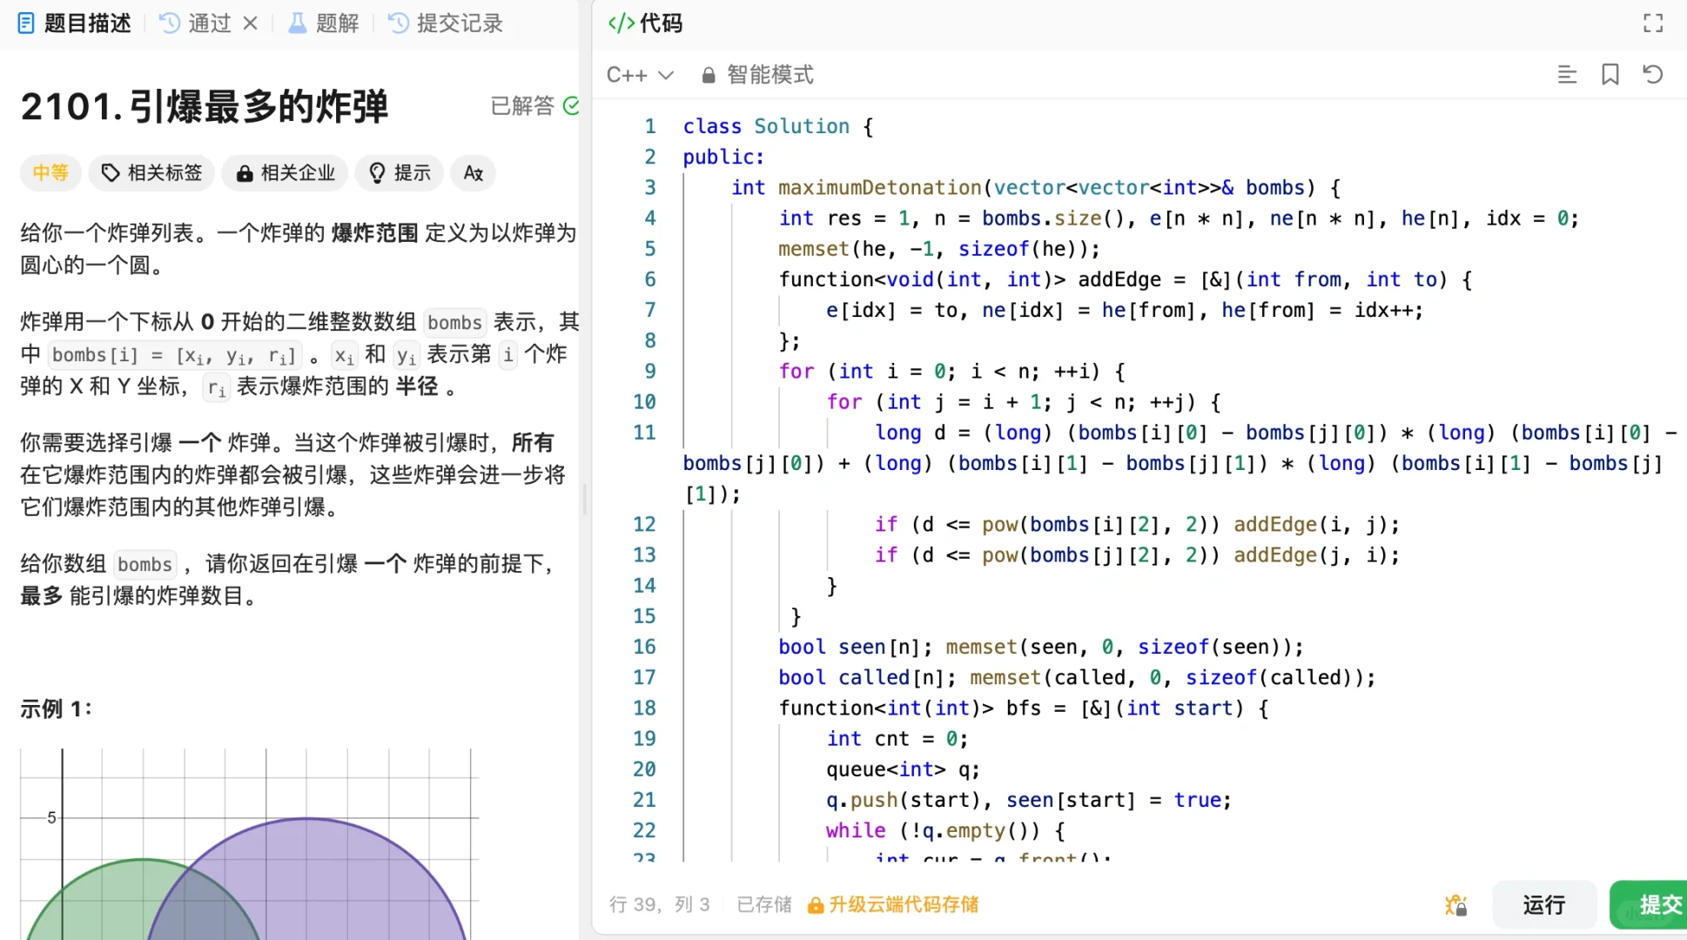This screenshot has height=940, width=1687.
Task: Click the bookmark icon in editor toolbar
Action: point(1610,75)
